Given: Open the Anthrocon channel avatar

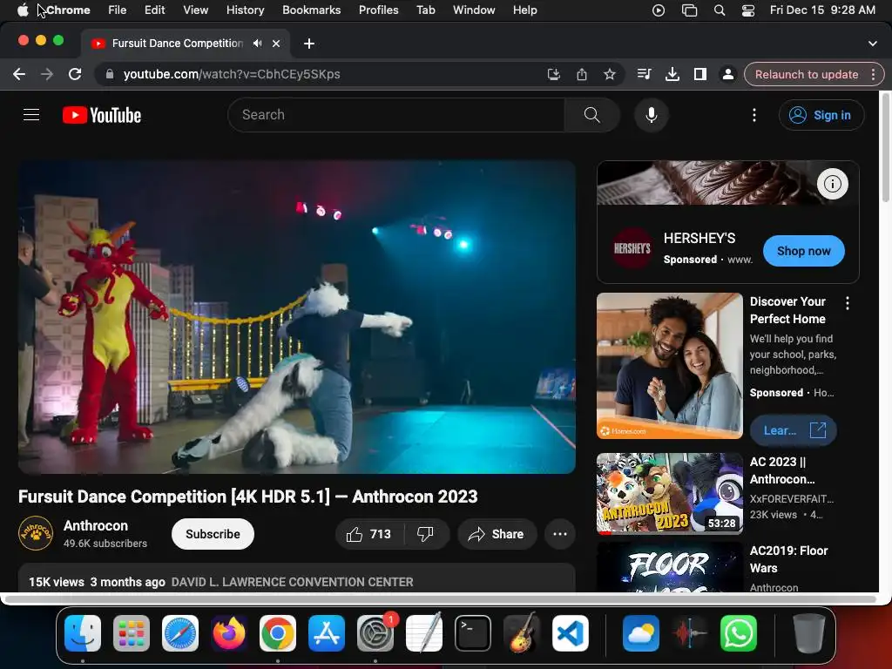Looking at the screenshot, I should point(36,534).
